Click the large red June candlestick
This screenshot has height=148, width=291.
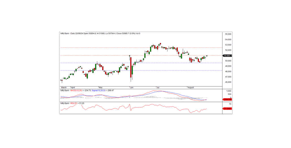[x=131, y=67]
